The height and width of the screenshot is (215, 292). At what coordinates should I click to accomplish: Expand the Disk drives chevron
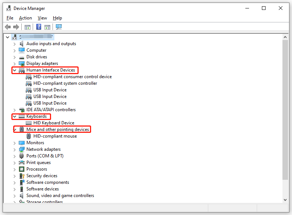pos(15,57)
